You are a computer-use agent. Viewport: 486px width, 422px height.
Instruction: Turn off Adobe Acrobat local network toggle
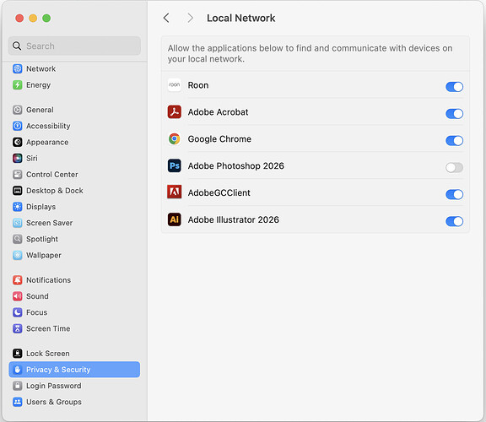tap(454, 114)
